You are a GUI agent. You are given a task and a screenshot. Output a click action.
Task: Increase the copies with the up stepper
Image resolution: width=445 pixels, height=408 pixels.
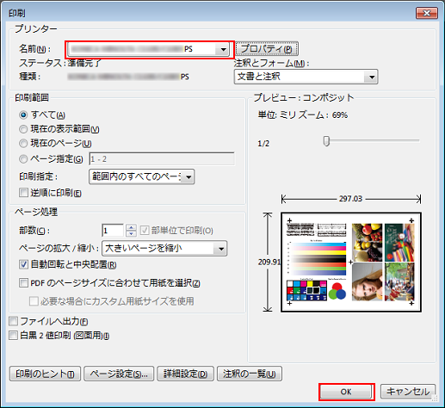tap(131, 227)
